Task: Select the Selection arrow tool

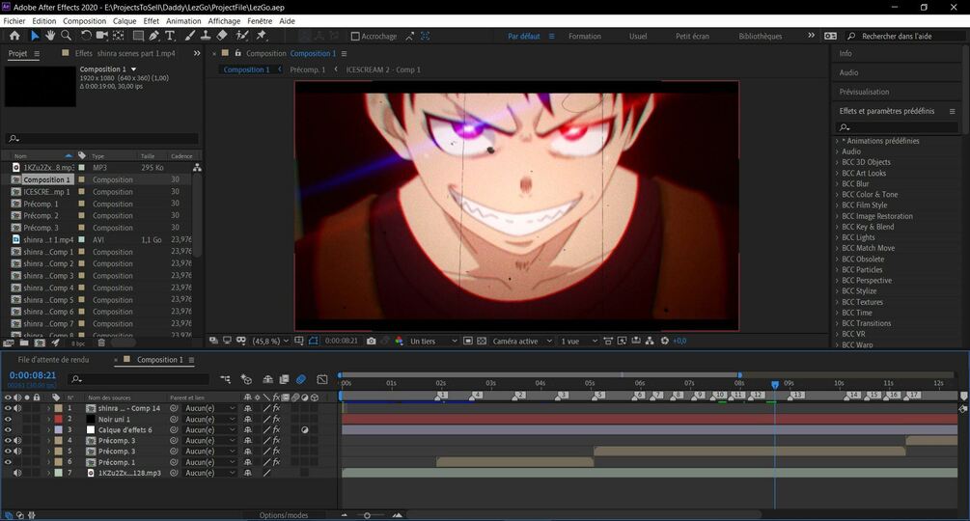Action: pos(35,36)
